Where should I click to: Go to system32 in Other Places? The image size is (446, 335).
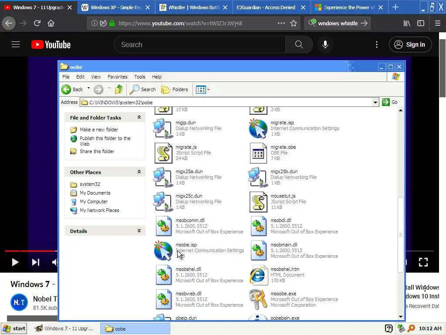click(x=90, y=184)
